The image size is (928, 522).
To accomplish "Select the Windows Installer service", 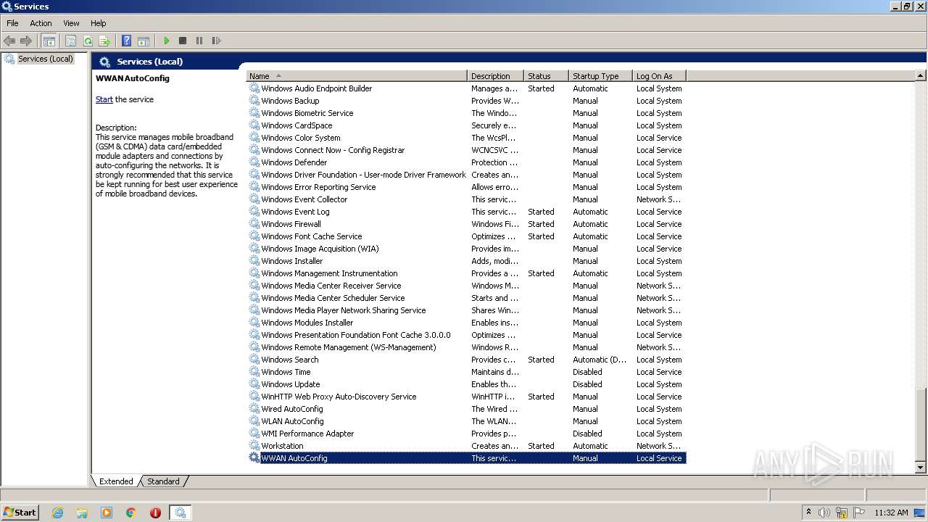I will 466,261.
